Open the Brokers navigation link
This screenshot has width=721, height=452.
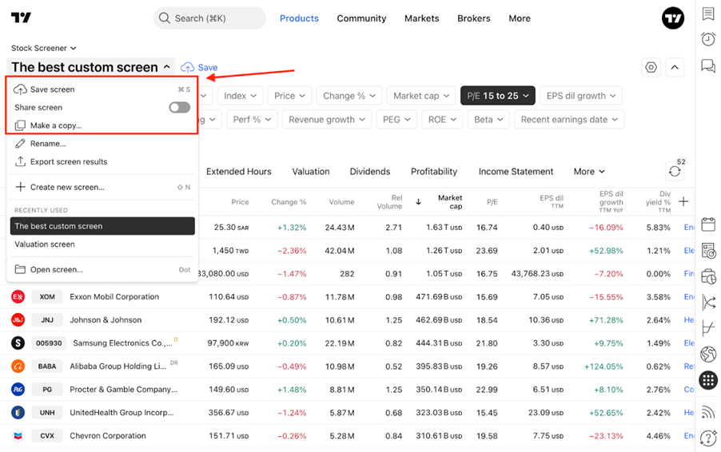coord(474,18)
